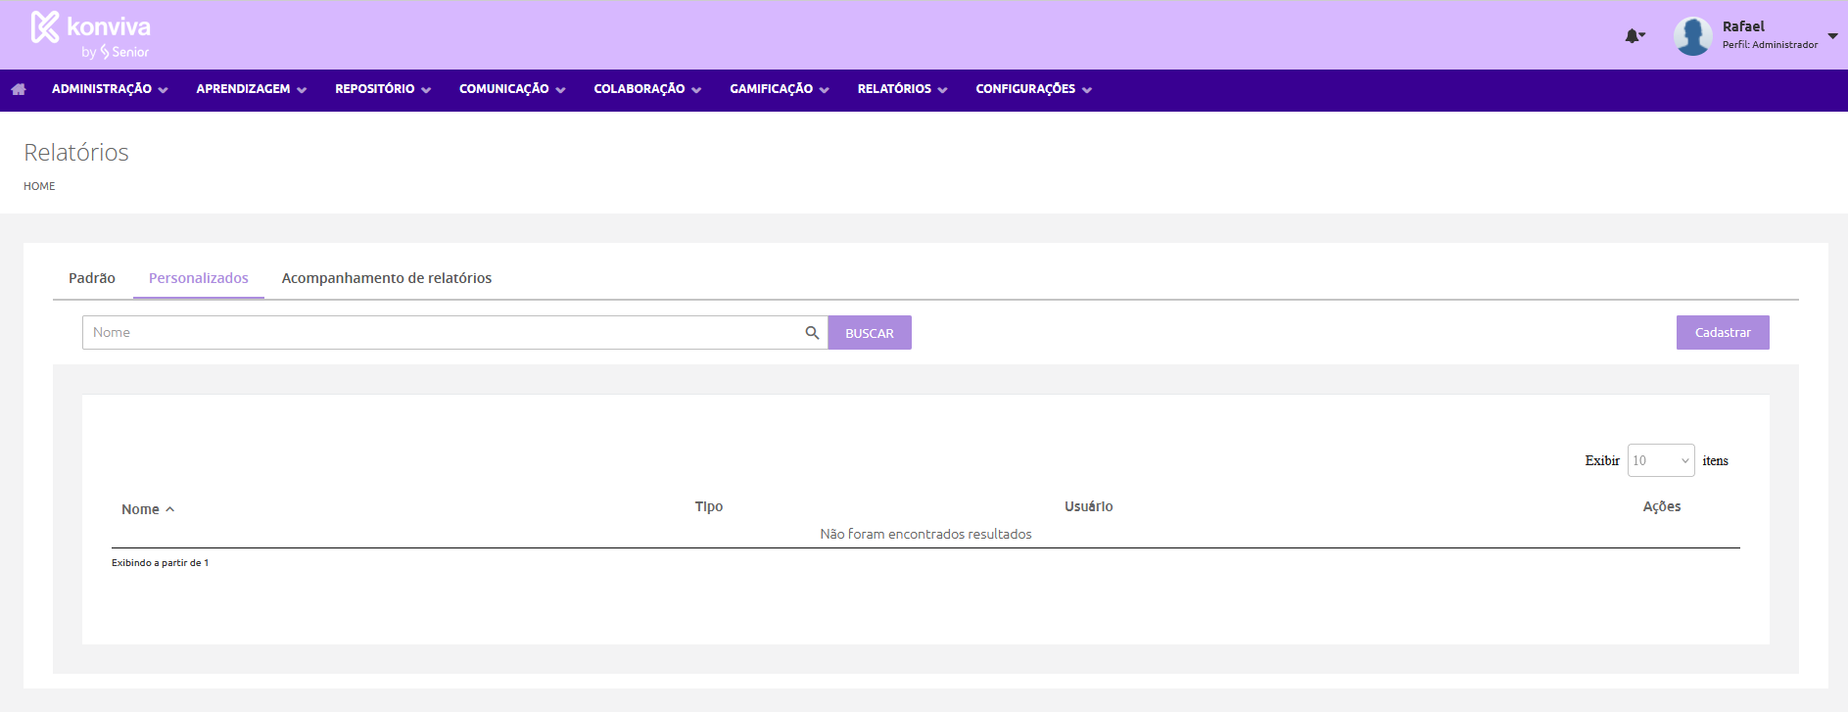Open the Relatórios menu
This screenshot has height=712, width=1848.
pyautogui.click(x=902, y=89)
